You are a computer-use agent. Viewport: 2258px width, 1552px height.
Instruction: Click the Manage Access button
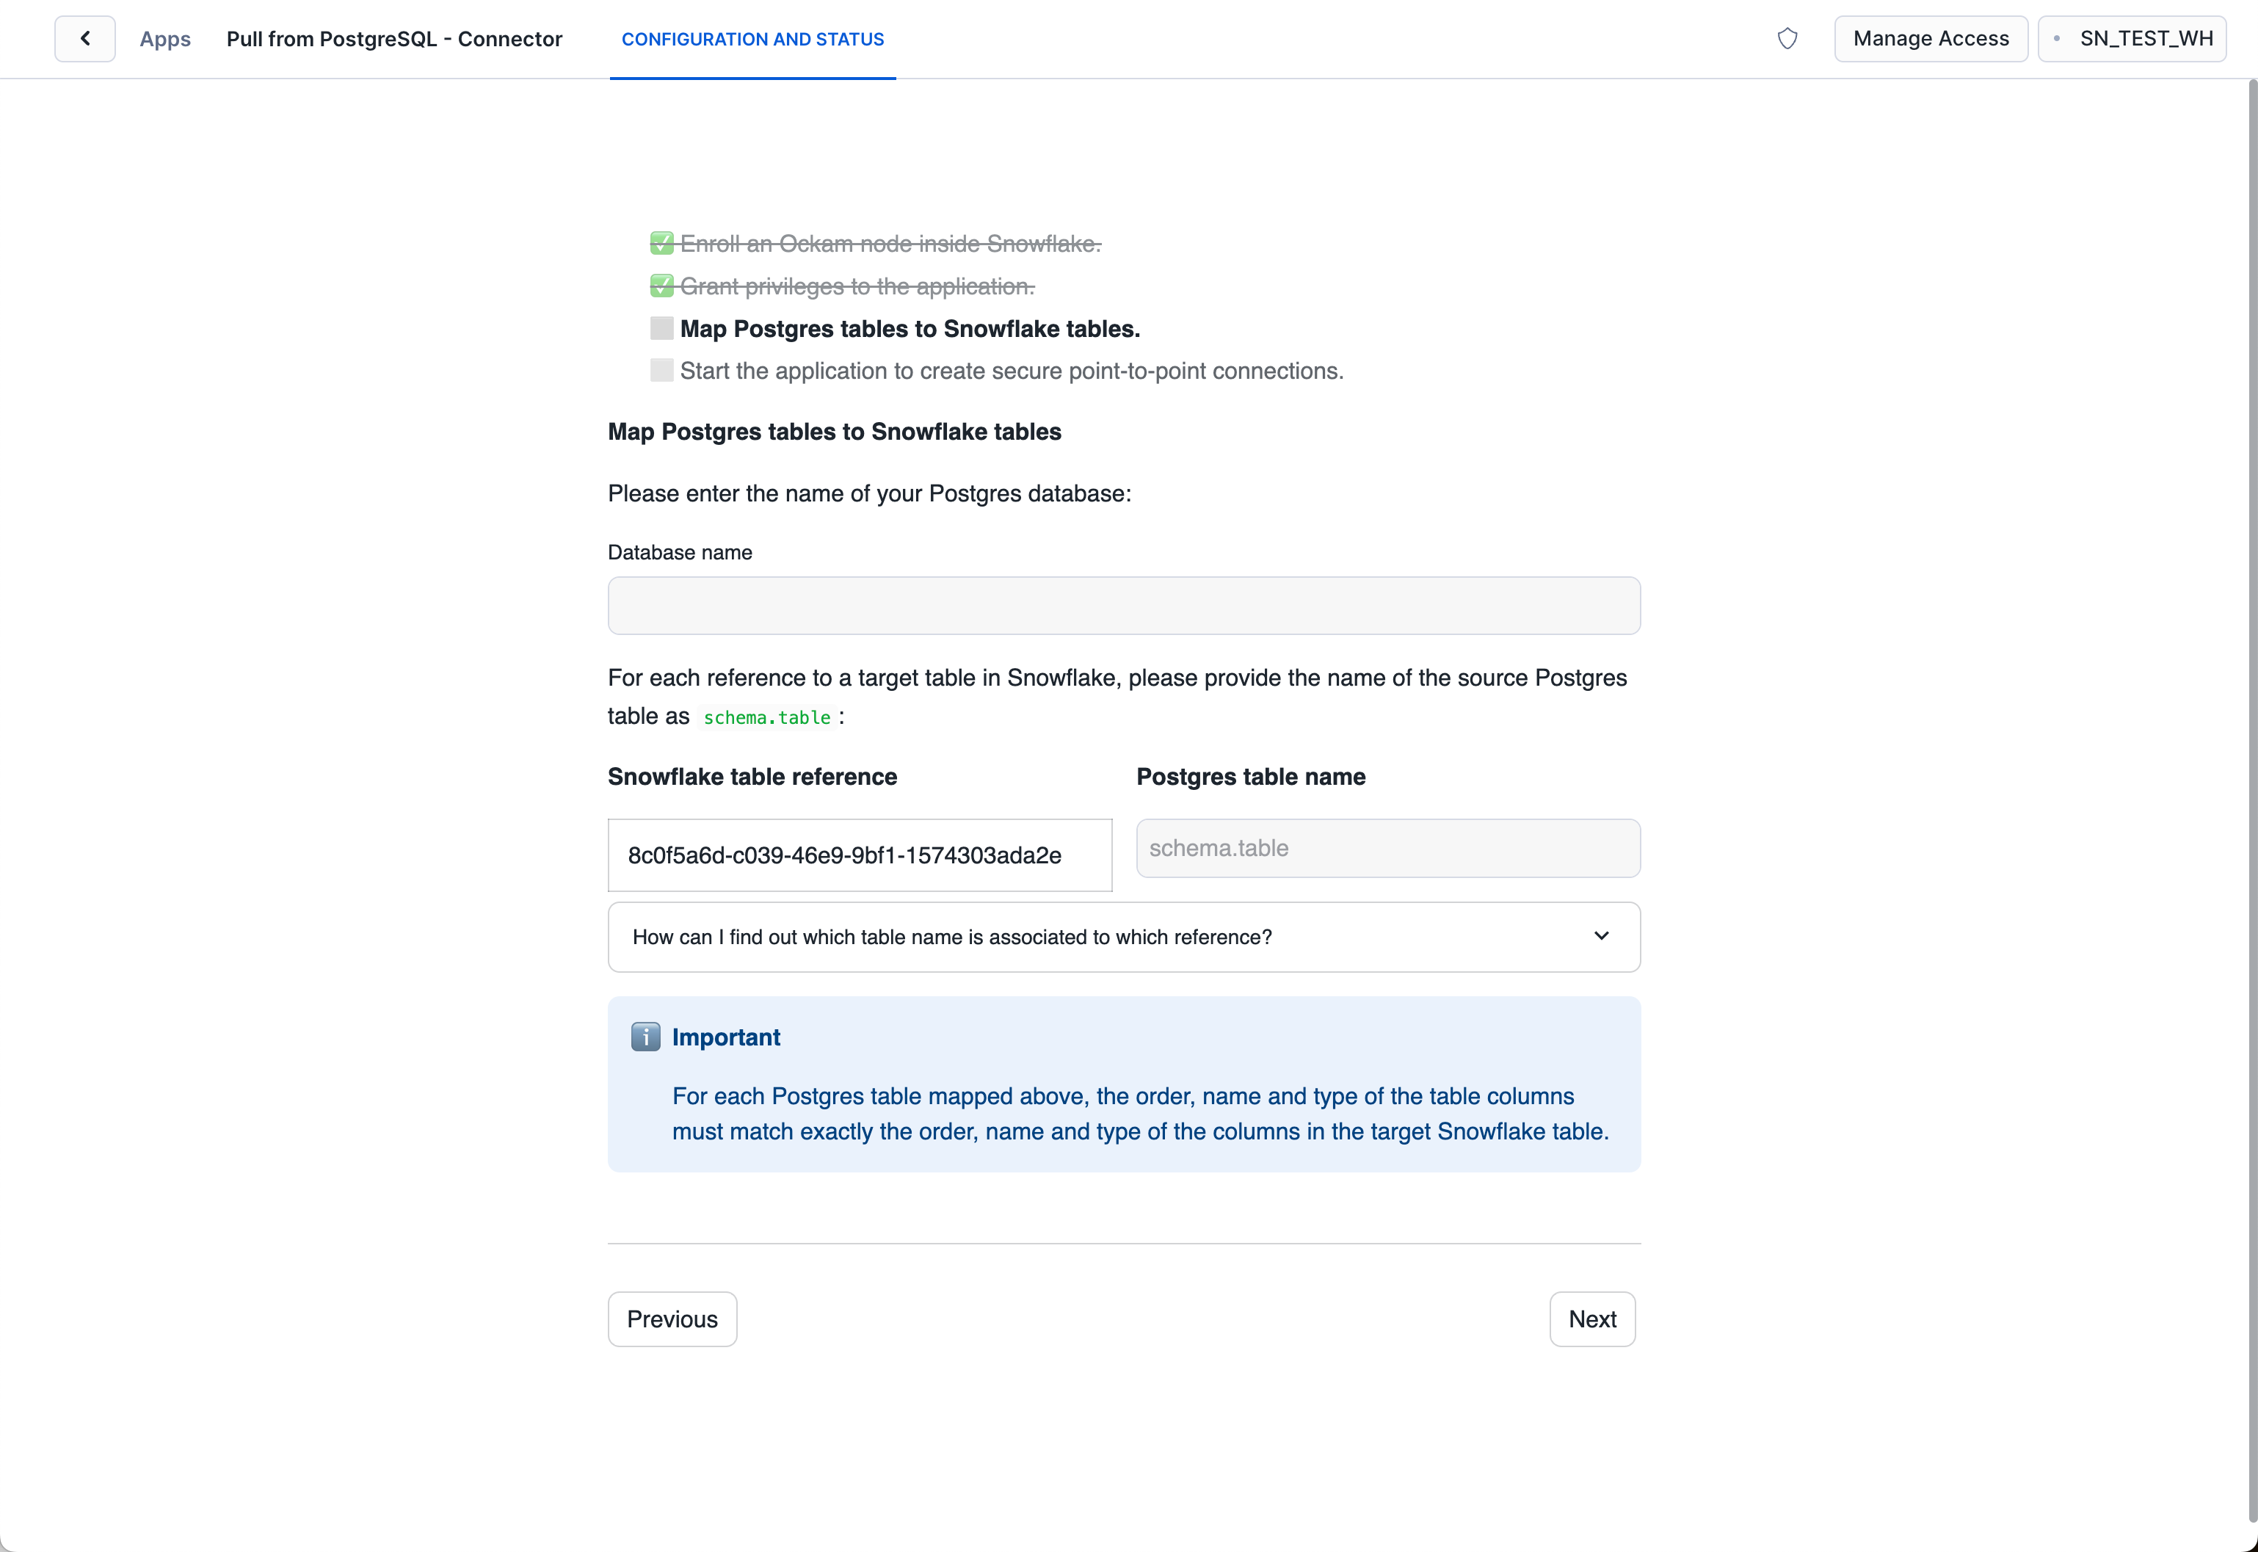tap(1929, 39)
